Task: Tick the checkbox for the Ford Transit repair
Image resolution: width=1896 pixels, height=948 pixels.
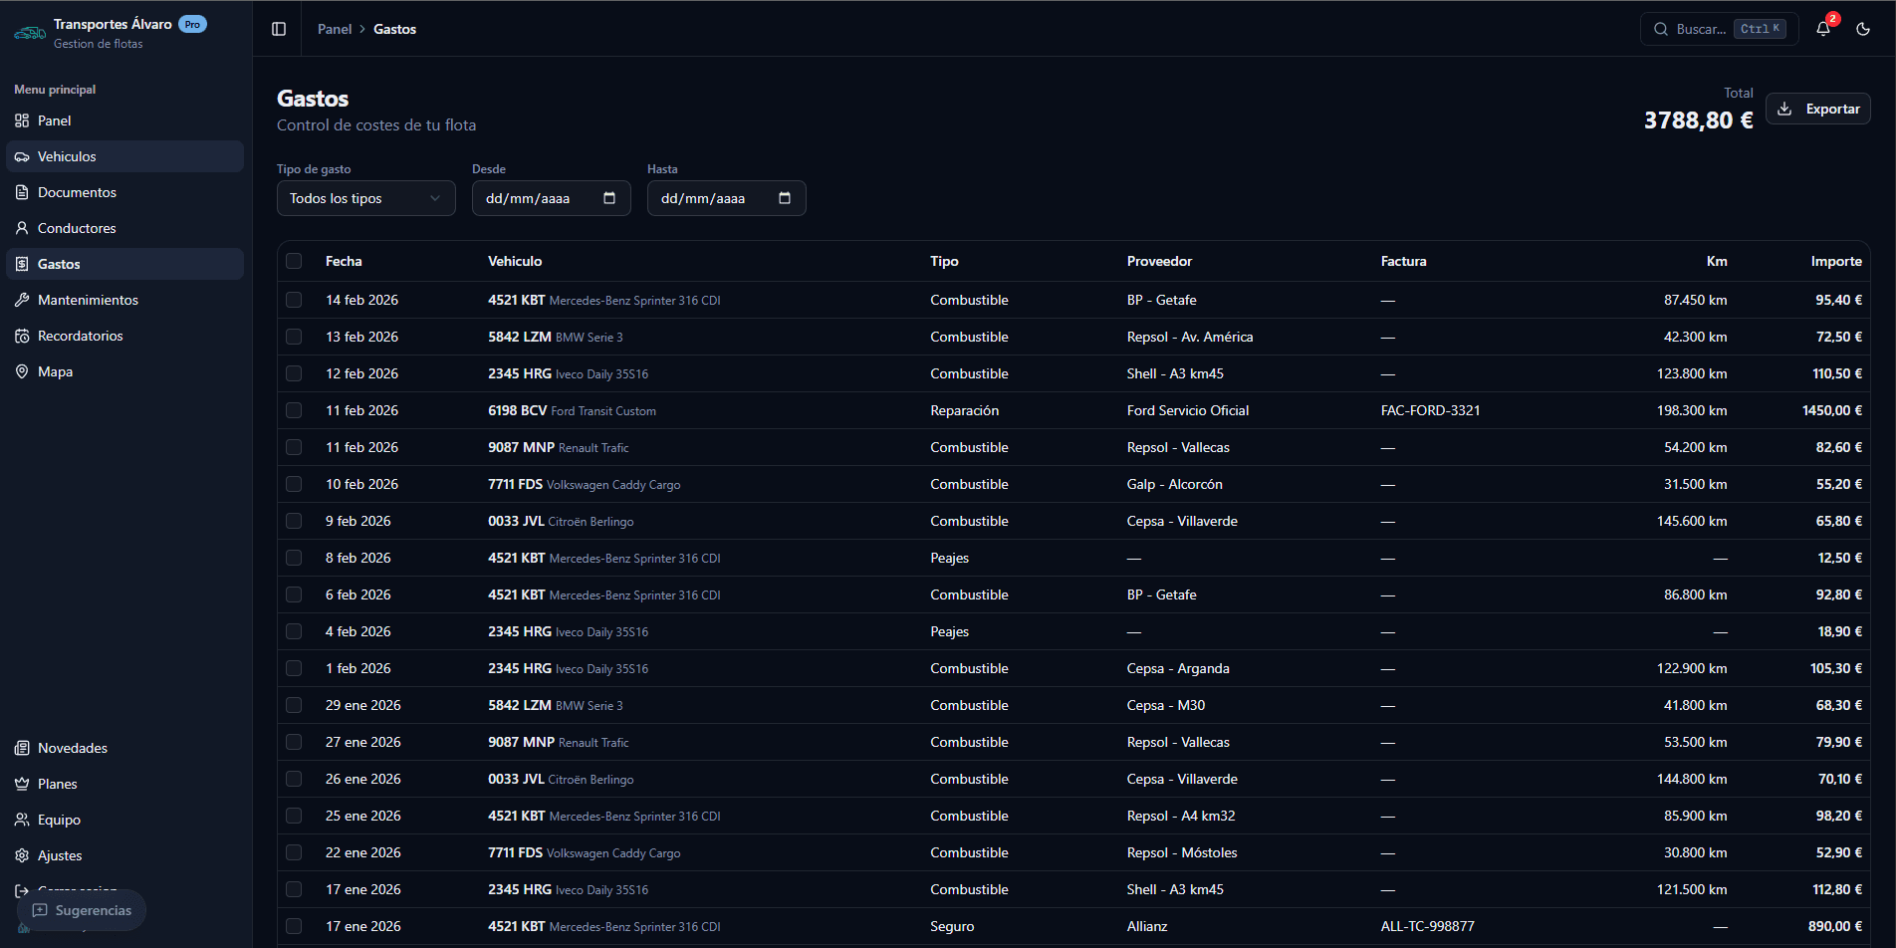Action: pyautogui.click(x=294, y=410)
